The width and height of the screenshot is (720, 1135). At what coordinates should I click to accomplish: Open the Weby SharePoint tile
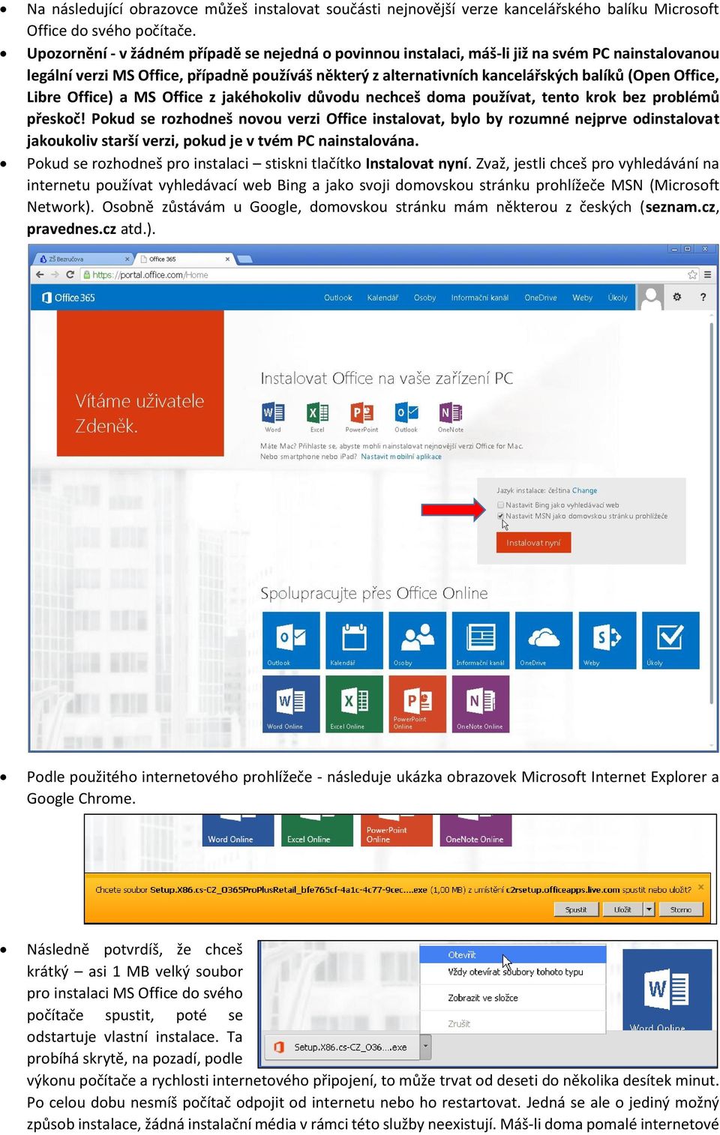pos(607,640)
